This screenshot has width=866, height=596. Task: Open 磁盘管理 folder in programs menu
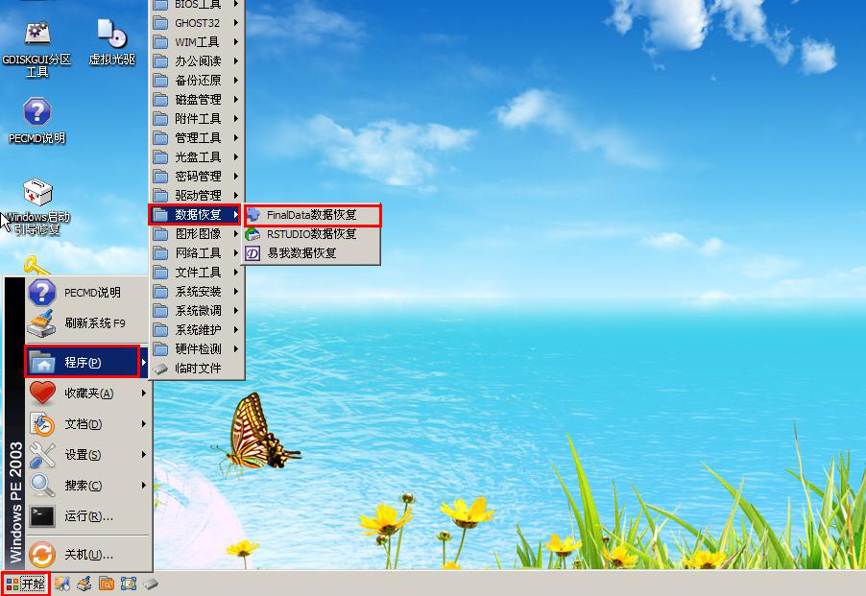(197, 100)
